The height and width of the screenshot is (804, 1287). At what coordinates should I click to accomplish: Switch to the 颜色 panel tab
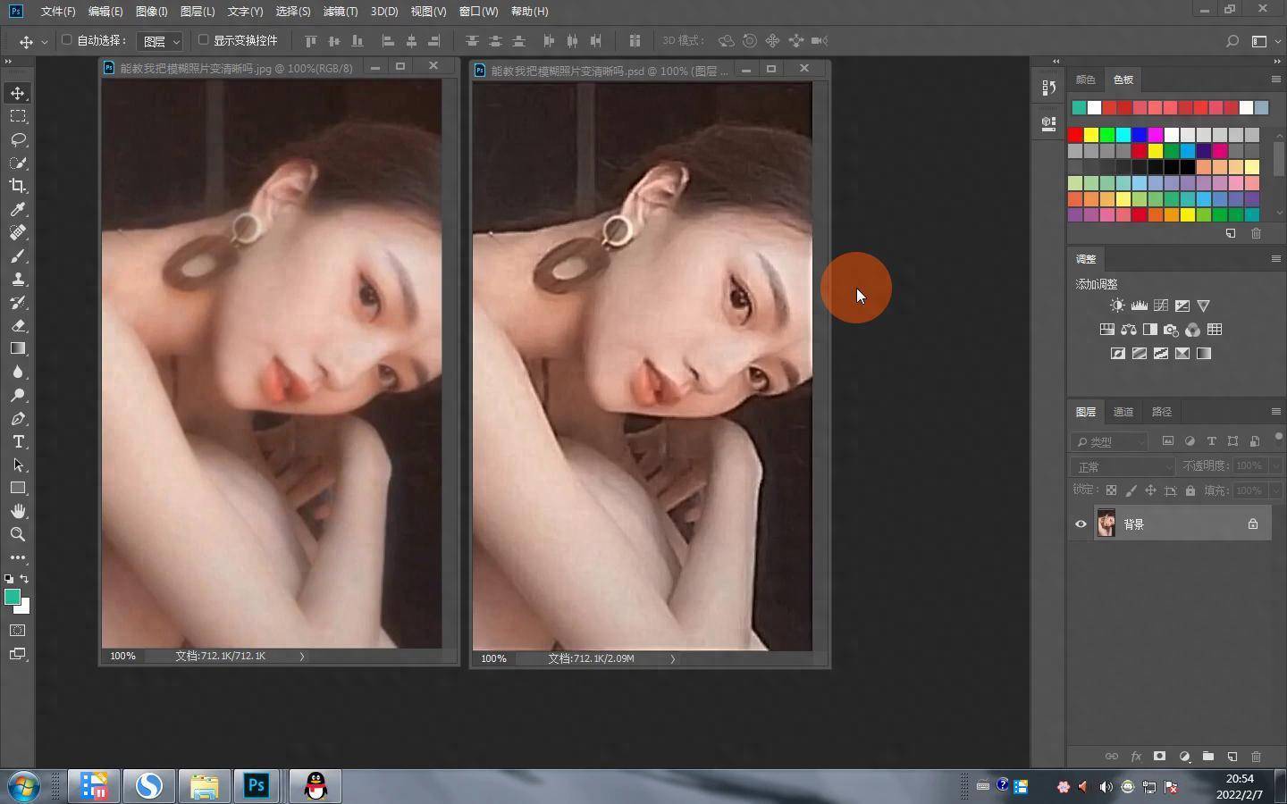click(1085, 80)
